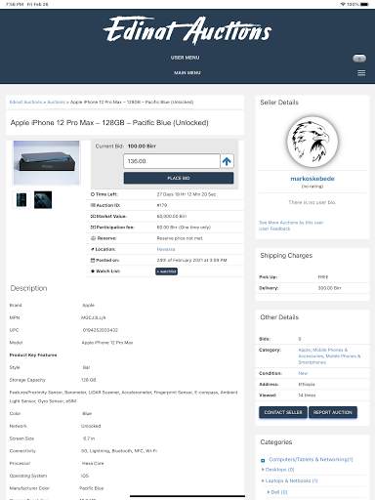Click the bid amount input field
The image size is (375, 500).
pyautogui.click(x=172, y=161)
